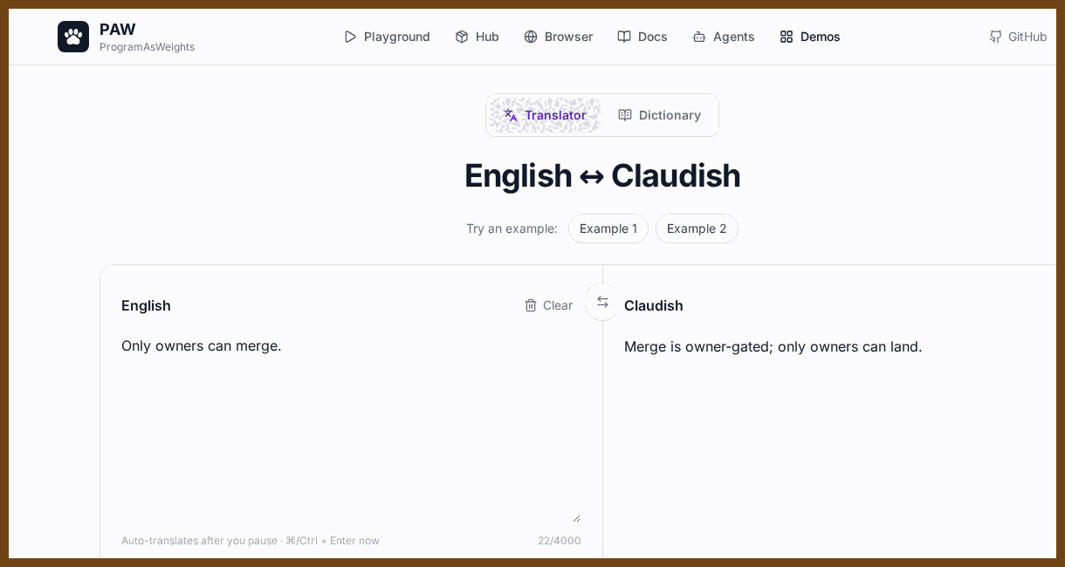Click the PAW paw-print logo icon

[x=73, y=37]
